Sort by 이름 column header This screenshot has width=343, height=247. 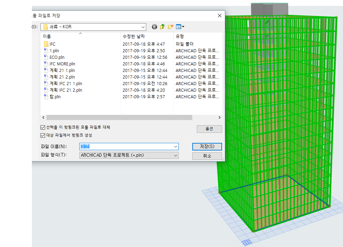tap(80, 36)
